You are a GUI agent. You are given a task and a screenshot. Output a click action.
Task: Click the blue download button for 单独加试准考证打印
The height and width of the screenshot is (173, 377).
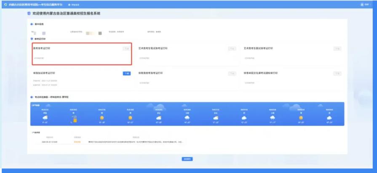tap(126, 74)
